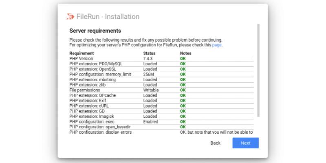Click the installer's vertical scrollbar
This screenshot has width=326, height=163.
point(258,69)
